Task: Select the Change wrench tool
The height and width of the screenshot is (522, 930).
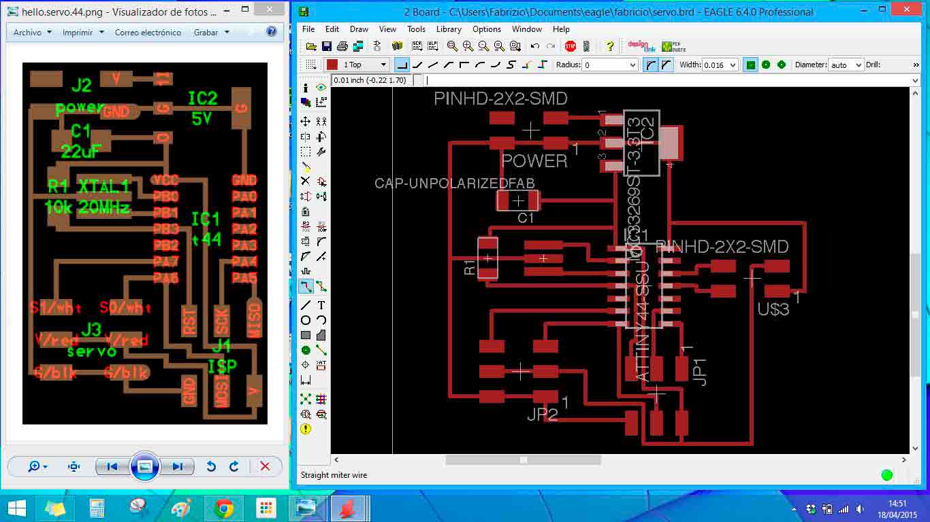Action: [x=321, y=152]
